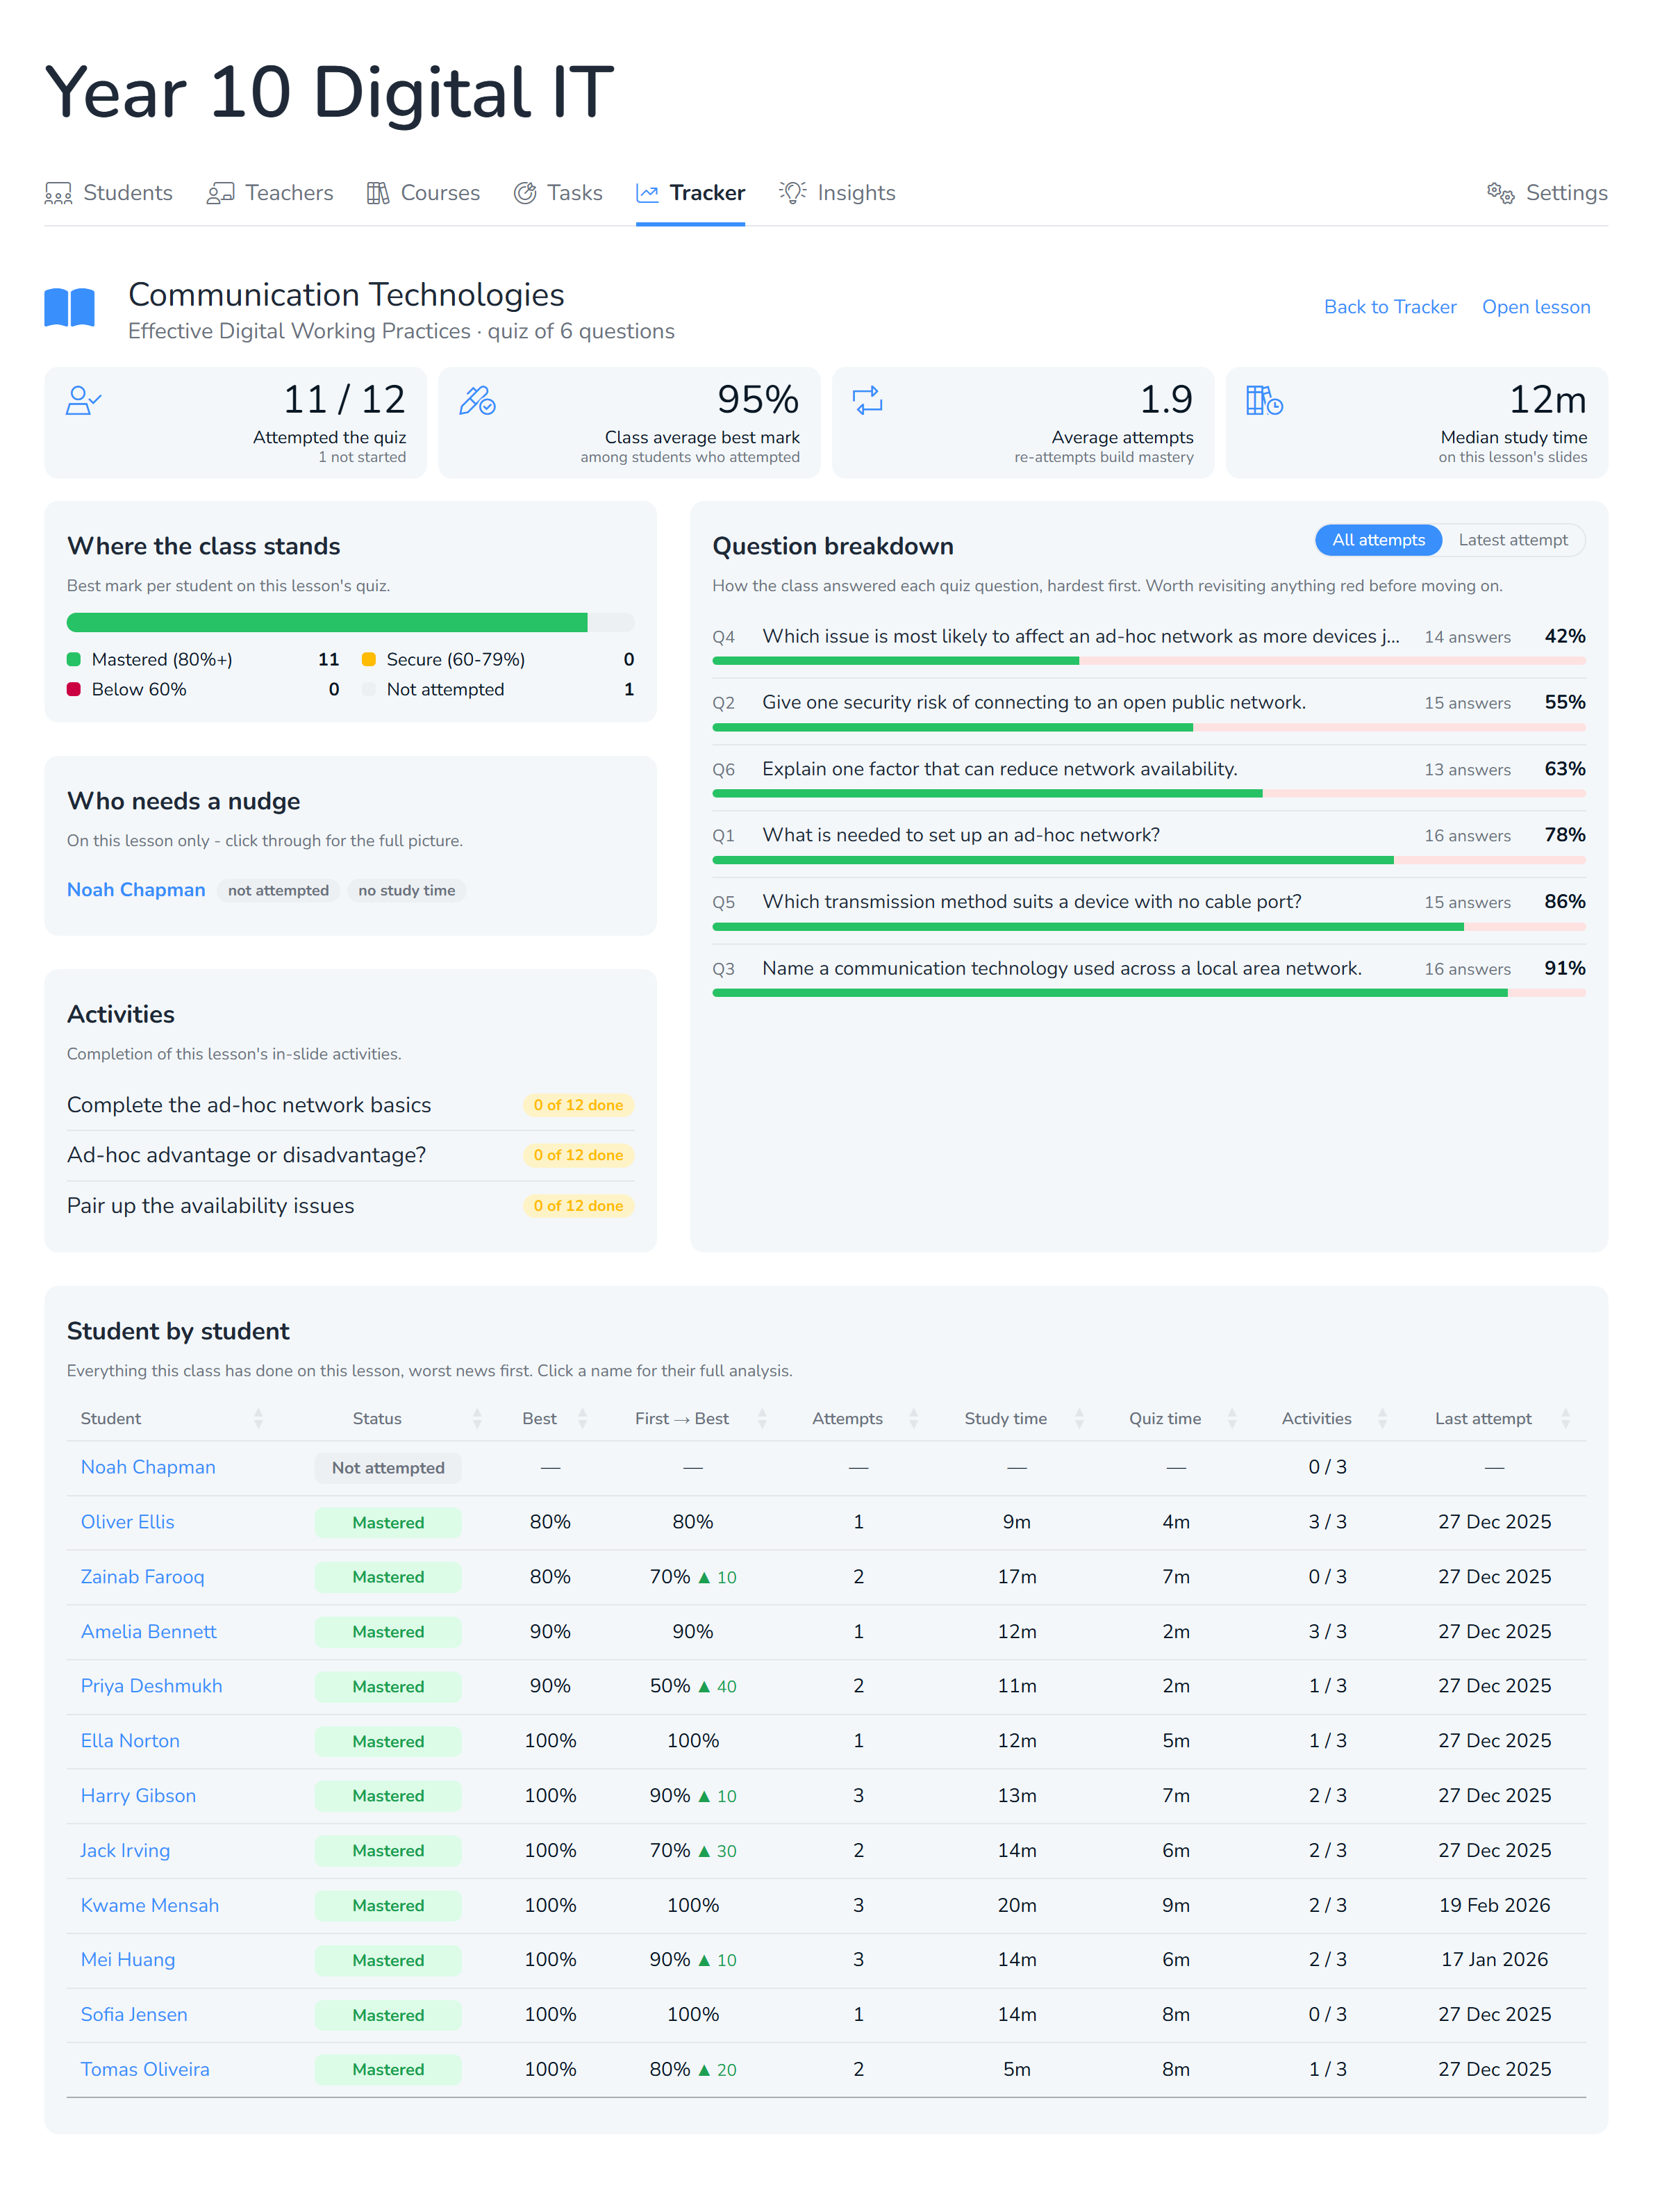Click the Average attempts repeat arrows icon
Viewport: 1653px width, 2212px height.
click(x=867, y=400)
